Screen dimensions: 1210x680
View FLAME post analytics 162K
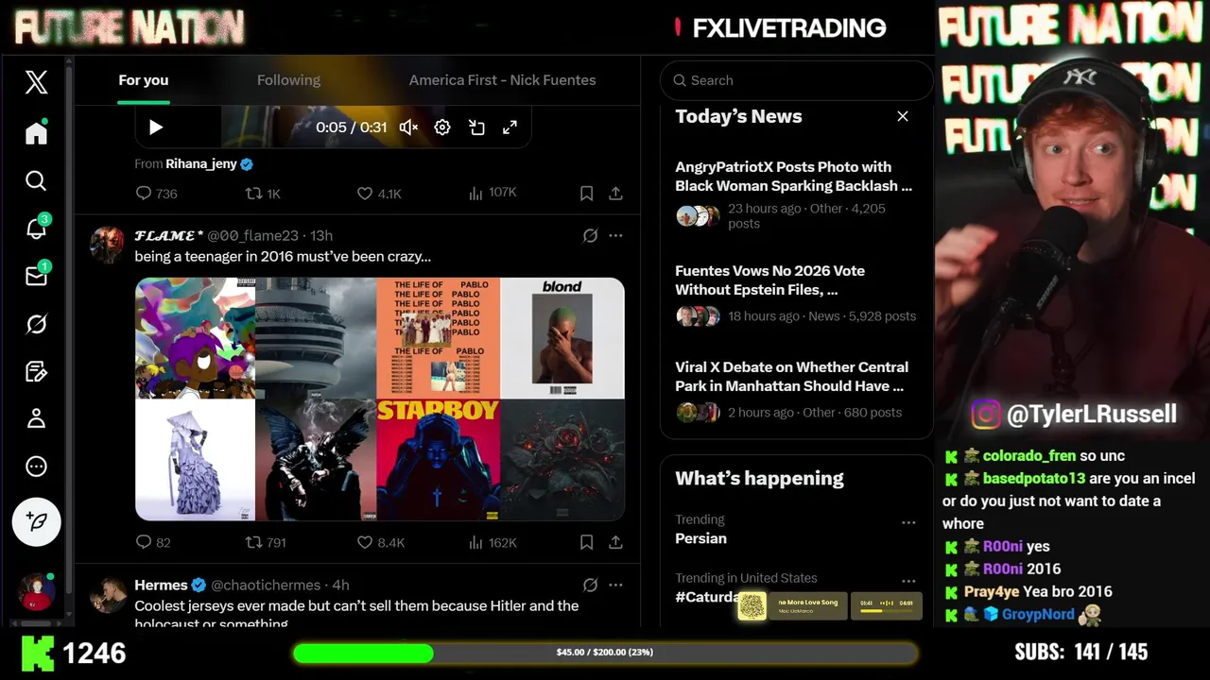pos(493,542)
